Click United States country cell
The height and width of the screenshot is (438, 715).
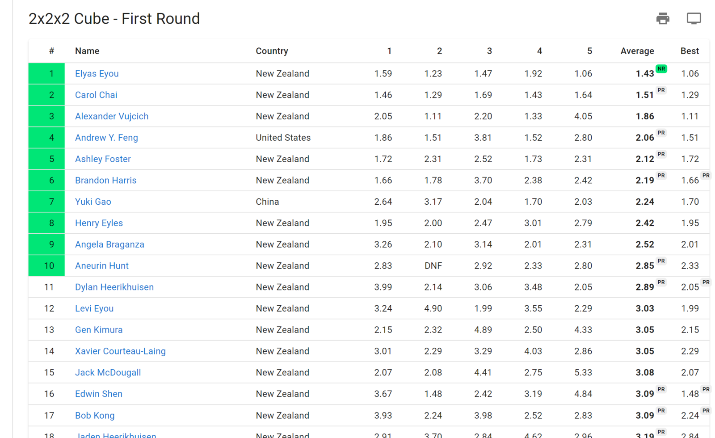(x=283, y=138)
